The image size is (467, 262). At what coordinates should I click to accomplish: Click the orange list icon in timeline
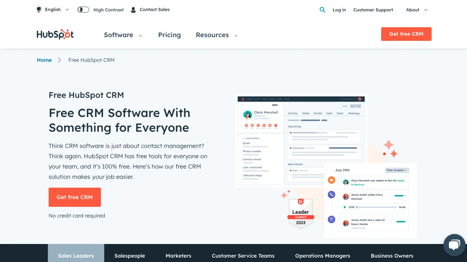(331, 180)
